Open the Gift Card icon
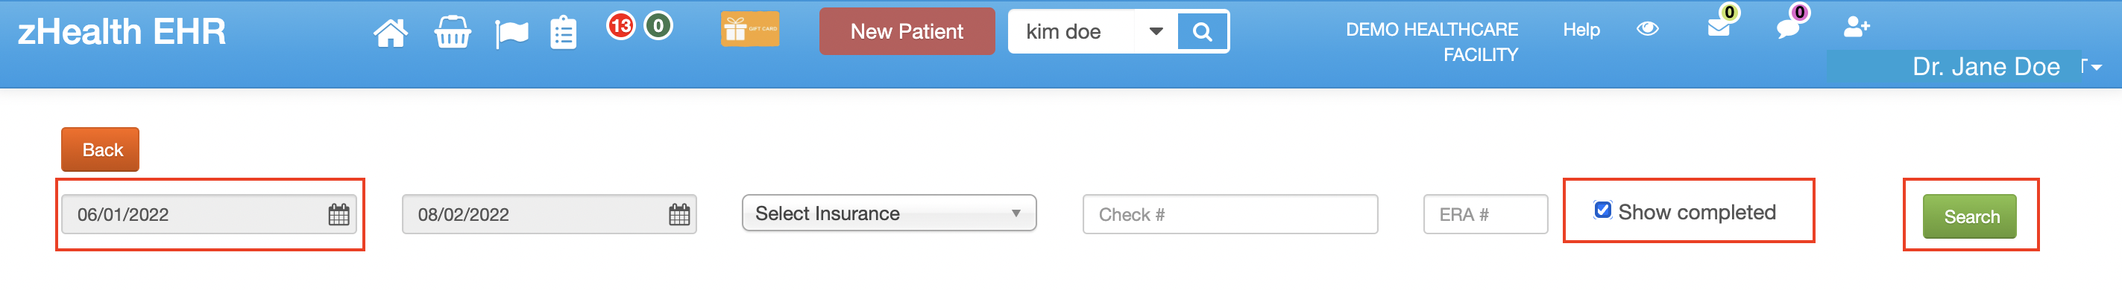2122x290 pixels. 749,30
